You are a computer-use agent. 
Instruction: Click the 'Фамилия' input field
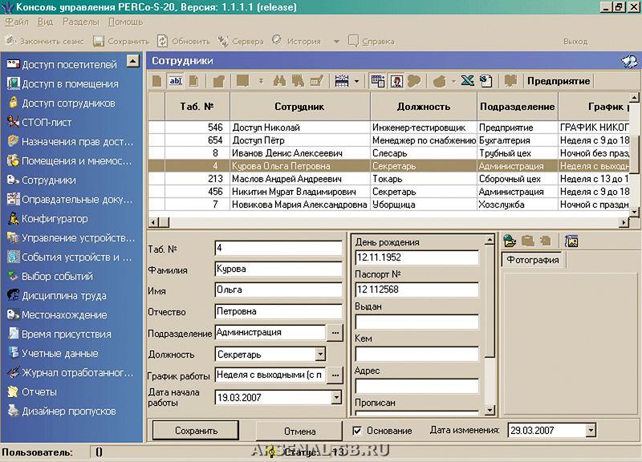278,269
